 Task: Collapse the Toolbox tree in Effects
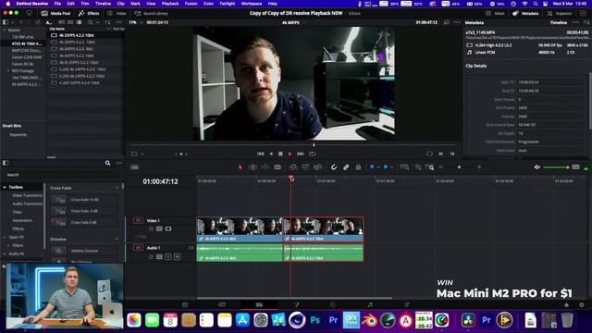(5, 187)
